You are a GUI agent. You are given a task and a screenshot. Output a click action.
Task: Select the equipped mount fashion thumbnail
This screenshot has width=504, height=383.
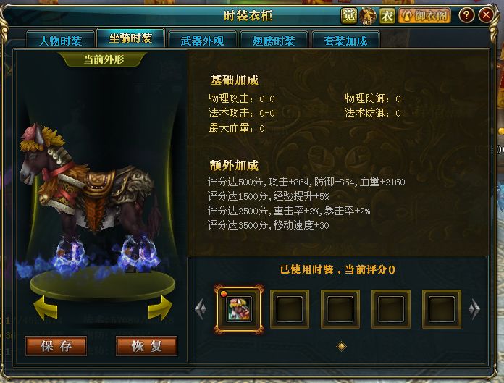click(239, 309)
